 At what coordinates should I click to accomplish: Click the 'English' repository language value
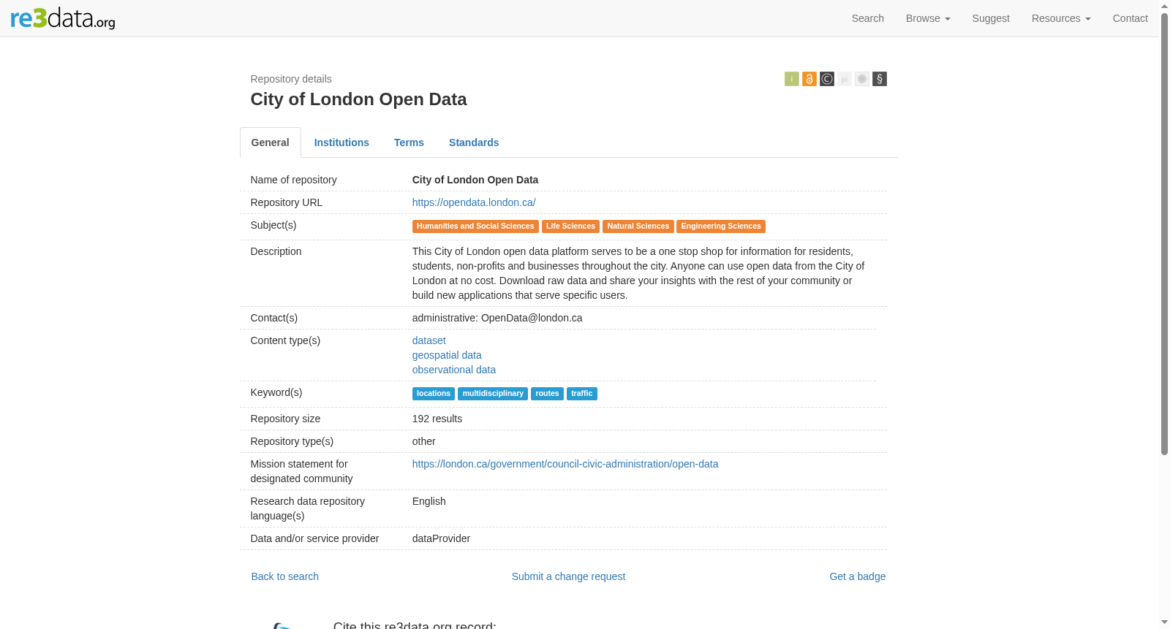(x=429, y=501)
